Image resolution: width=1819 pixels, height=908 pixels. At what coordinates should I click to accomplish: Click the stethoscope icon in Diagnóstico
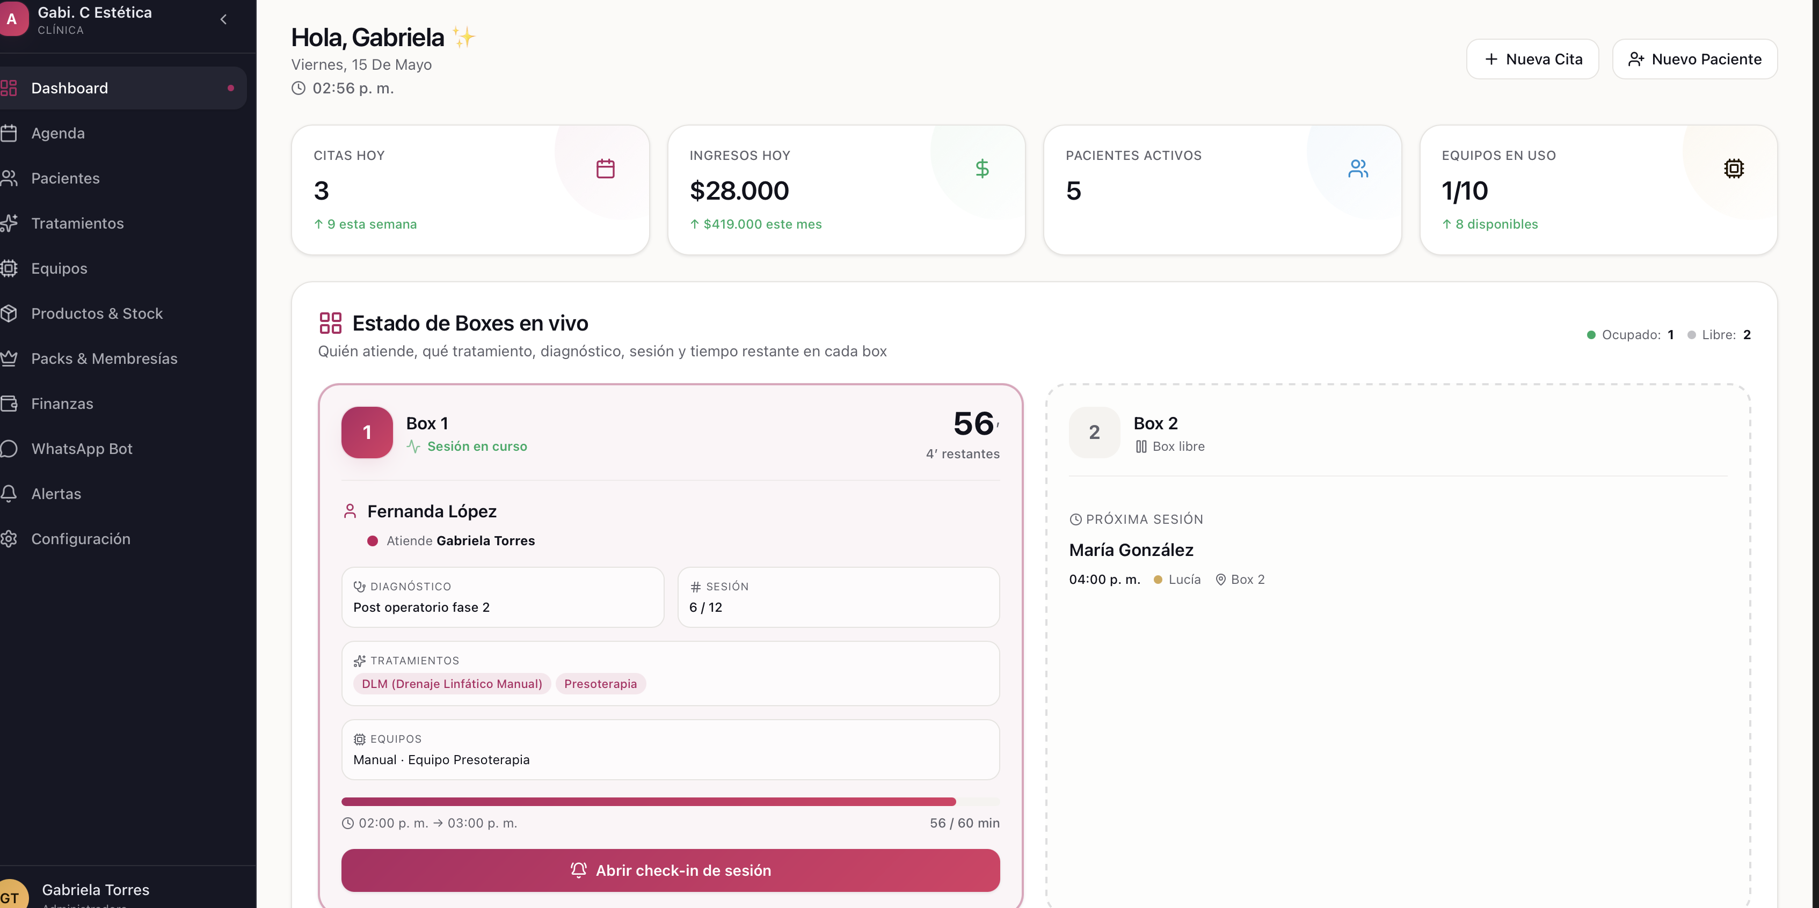pos(359,587)
